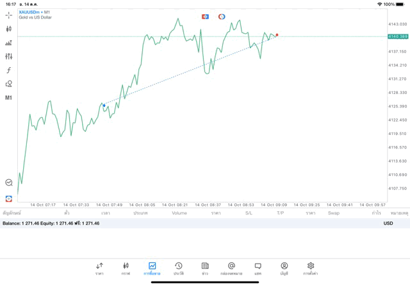The image size is (410, 286).
Task: Open the การตั้งค่า settings tab
Action: [x=311, y=268]
